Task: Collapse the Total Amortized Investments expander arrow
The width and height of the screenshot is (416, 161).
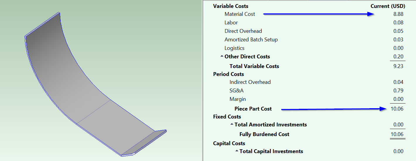Action: point(232,124)
